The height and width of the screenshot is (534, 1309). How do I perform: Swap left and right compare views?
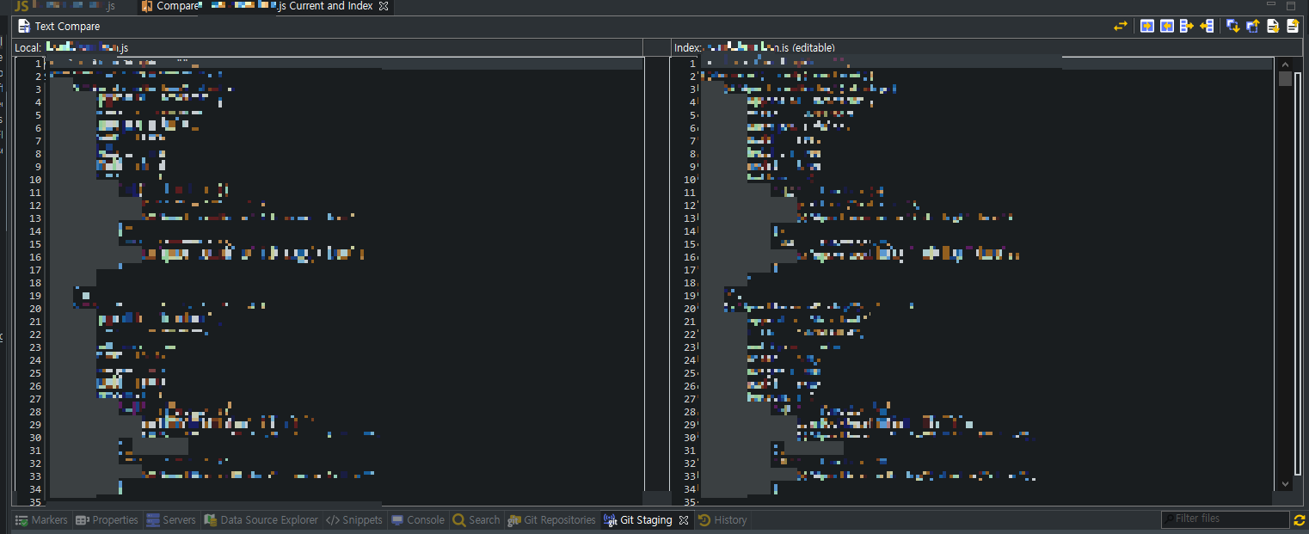[1120, 26]
